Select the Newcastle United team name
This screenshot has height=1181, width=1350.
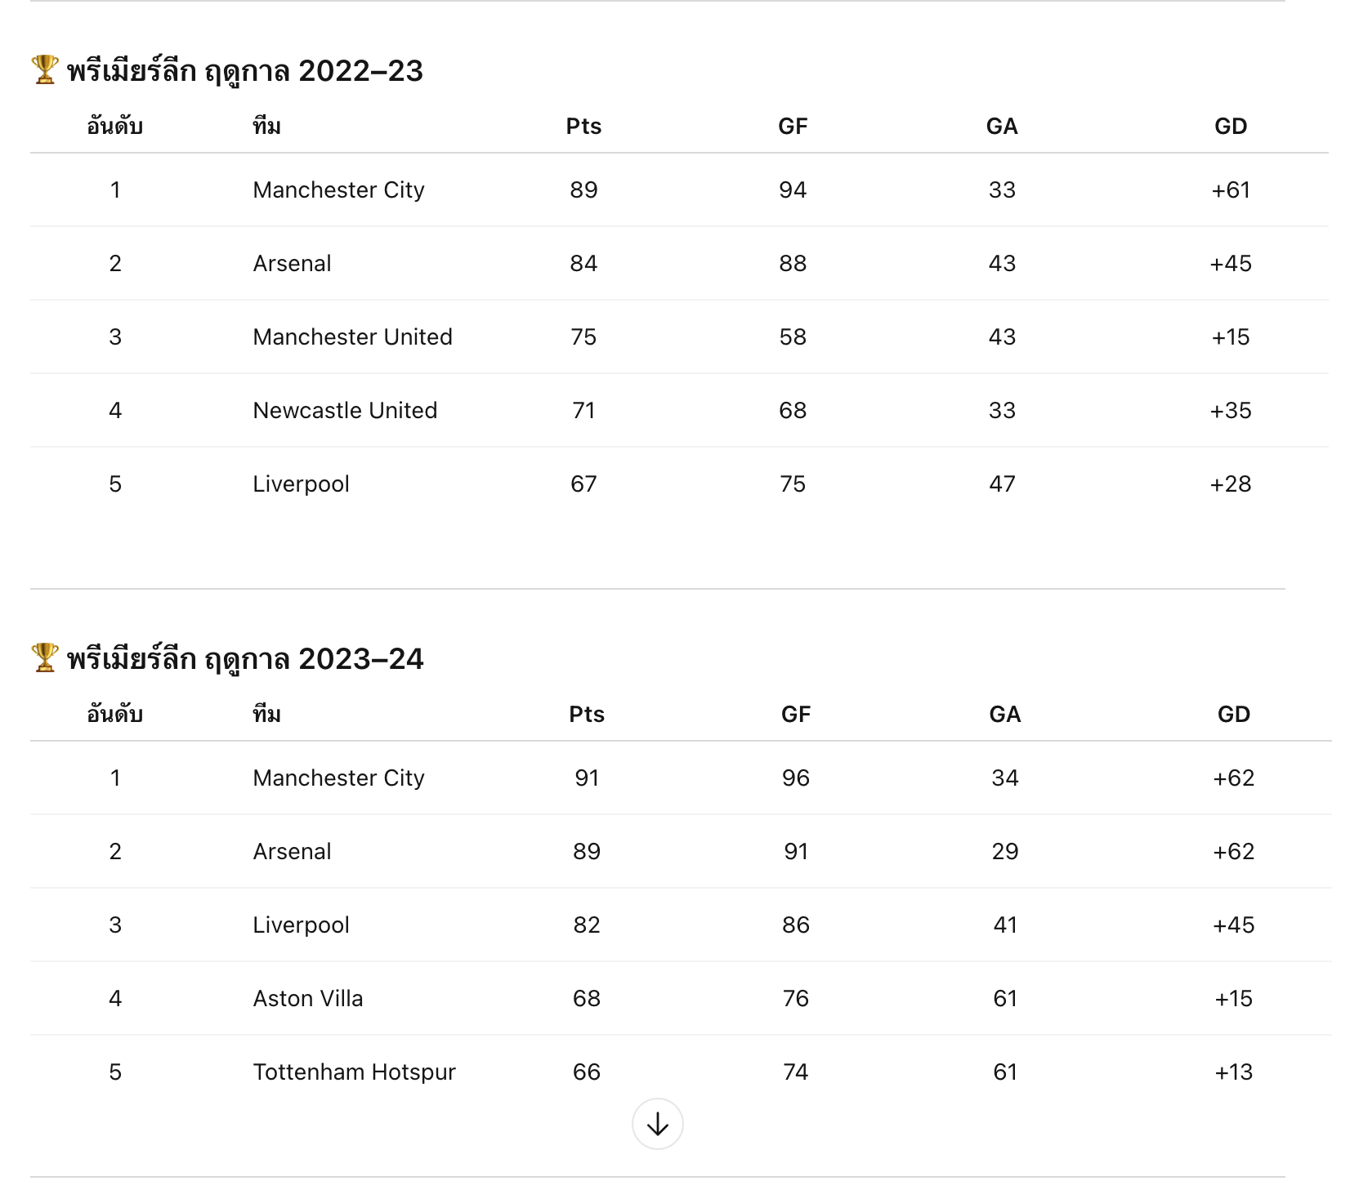coord(345,410)
